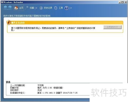Screen dimensions: 128x102
Task: Open the Home (主页) house icon
Action: coord(16,8)
